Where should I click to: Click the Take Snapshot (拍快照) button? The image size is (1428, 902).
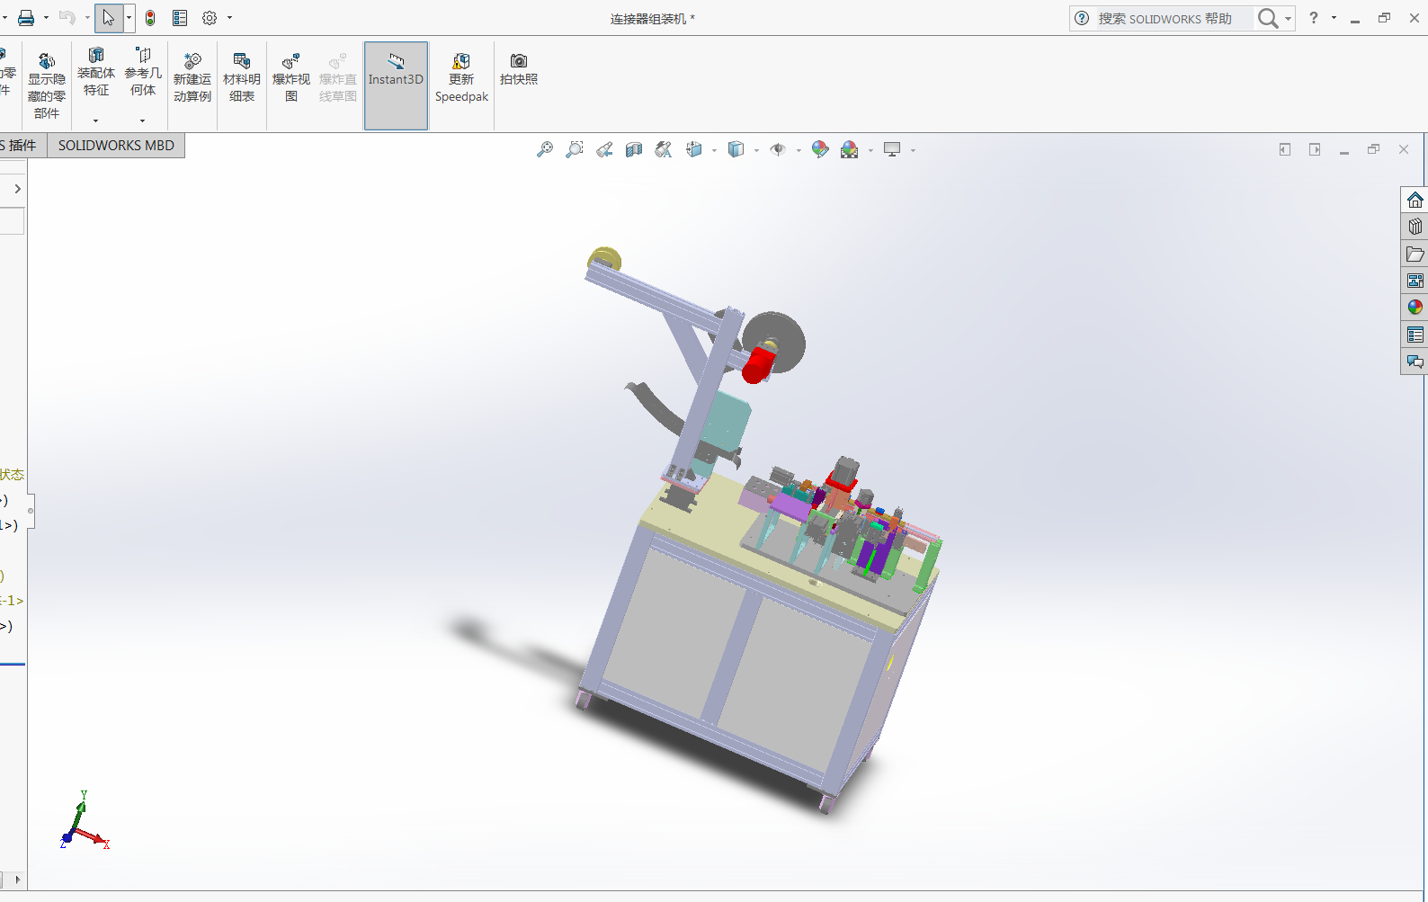(x=519, y=69)
